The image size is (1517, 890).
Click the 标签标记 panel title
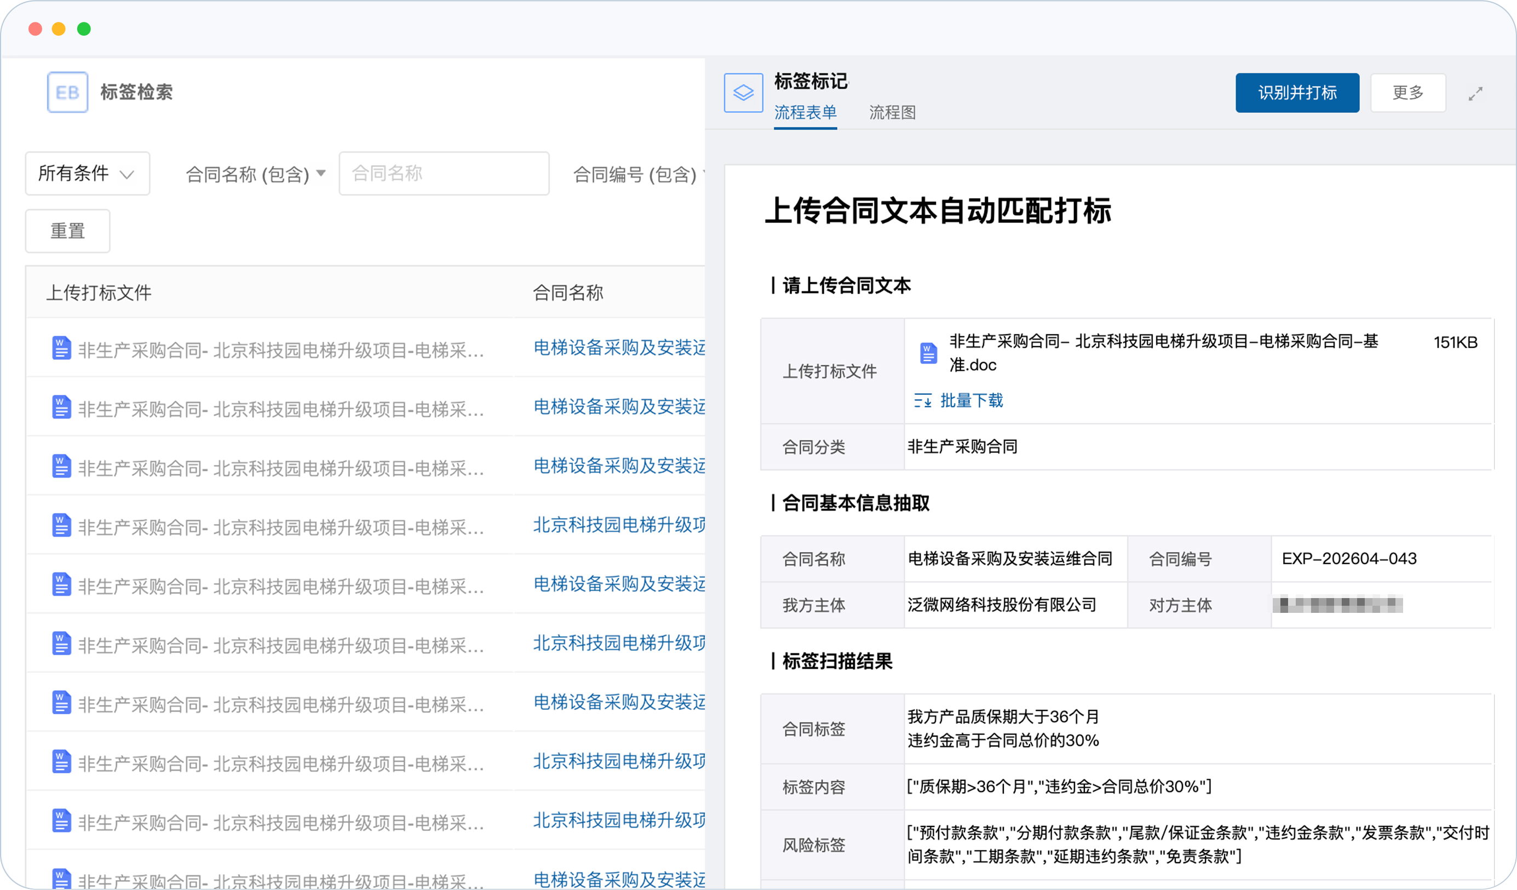(x=811, y=81)
